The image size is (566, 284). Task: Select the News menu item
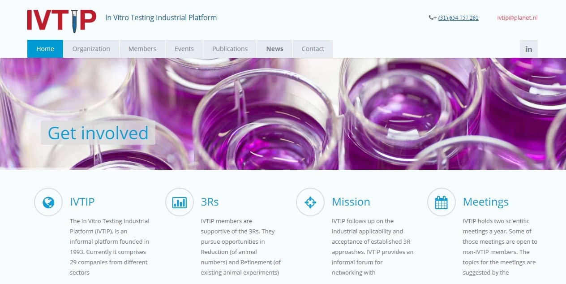[274, 49]
